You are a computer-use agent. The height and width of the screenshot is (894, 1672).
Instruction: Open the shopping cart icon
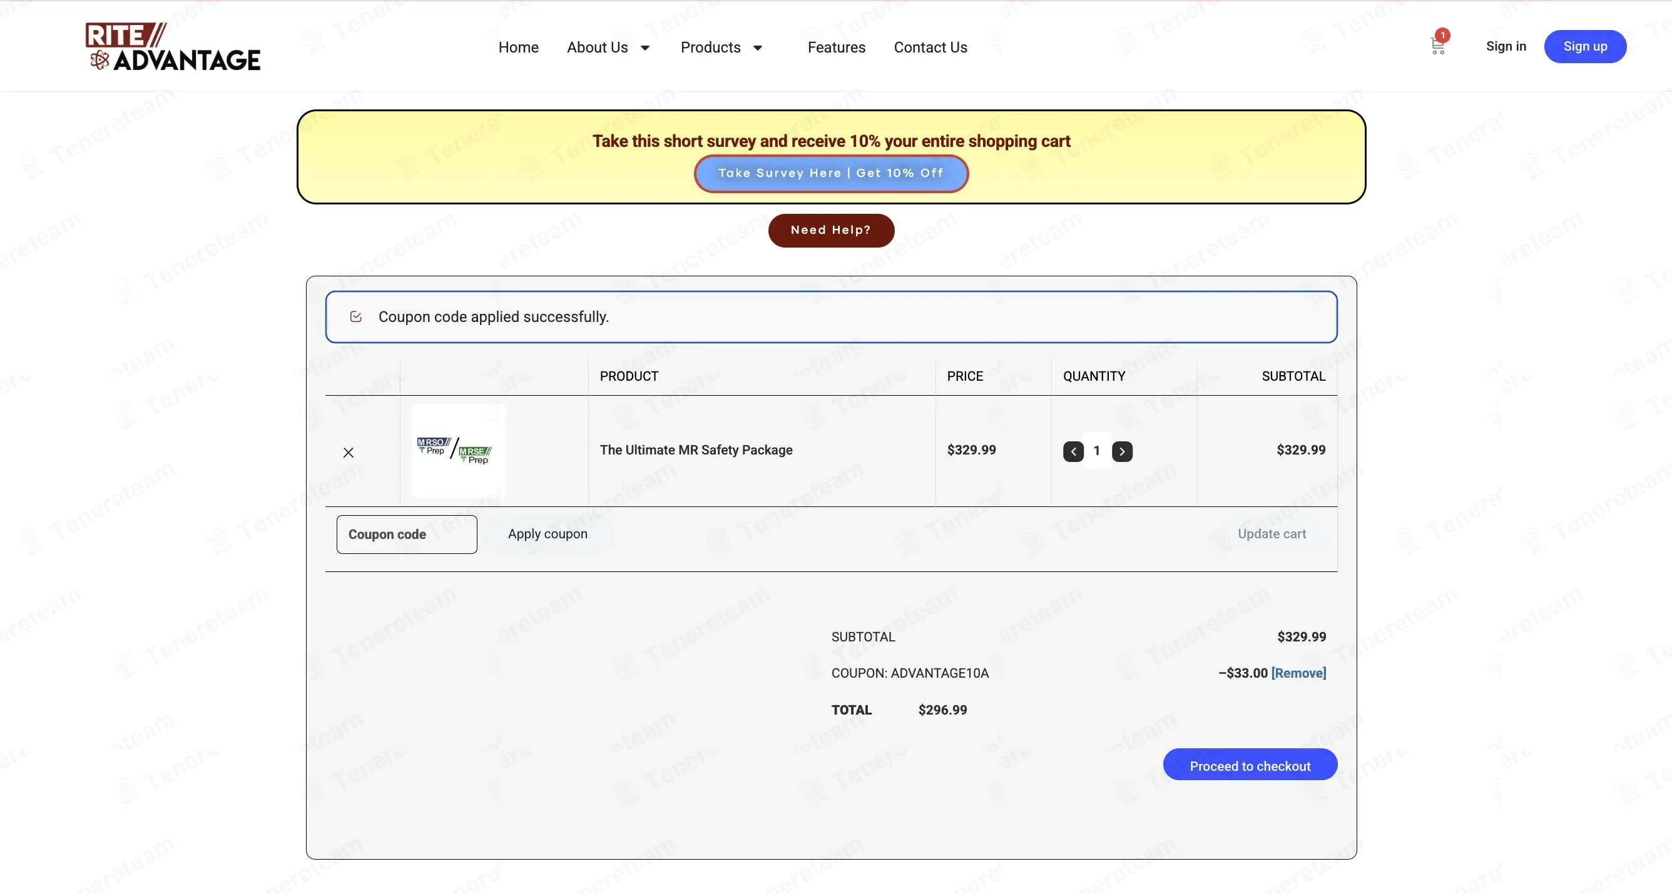(x=1437, y=47)
